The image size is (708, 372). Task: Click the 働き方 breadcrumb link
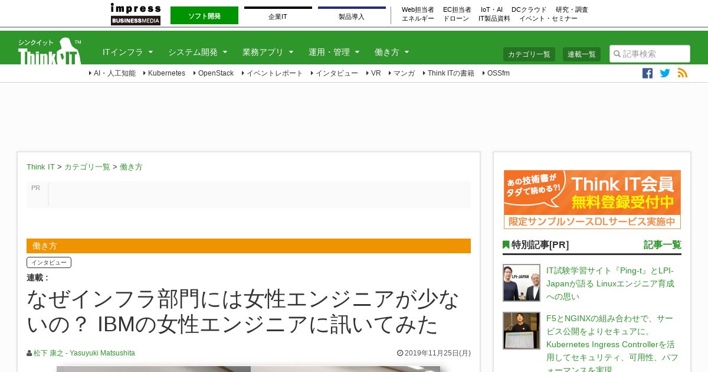click(x=131, y=167)
